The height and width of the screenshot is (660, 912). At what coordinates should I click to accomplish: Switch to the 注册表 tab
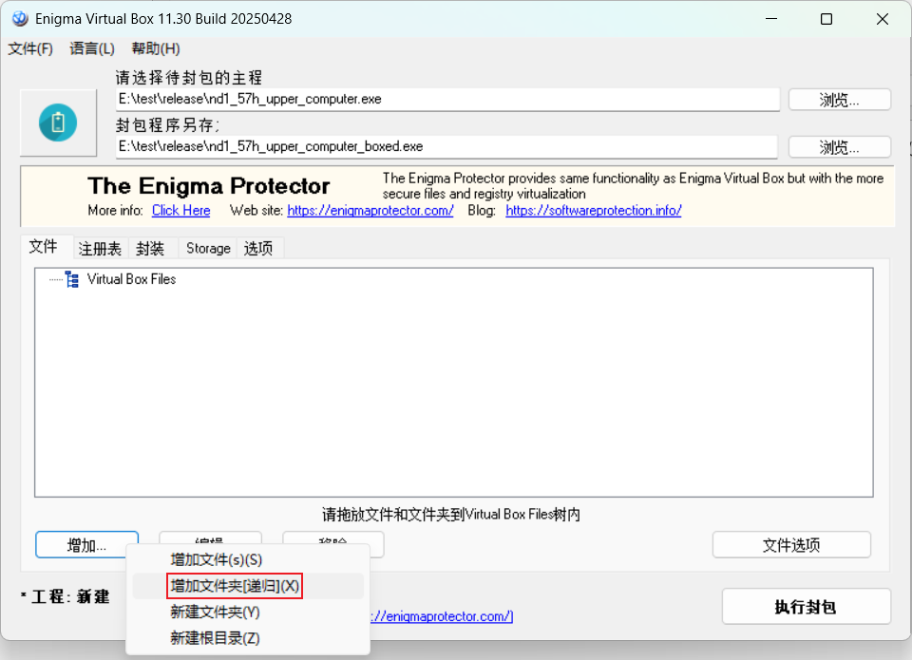pyautogui.click(x=100, y=249)
